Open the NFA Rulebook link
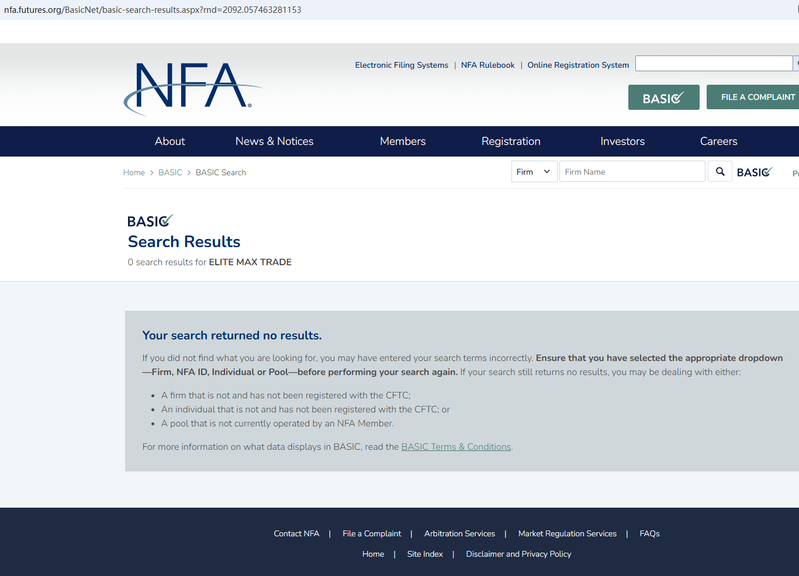This screenshot has height=576, width=799. [488, 65]
